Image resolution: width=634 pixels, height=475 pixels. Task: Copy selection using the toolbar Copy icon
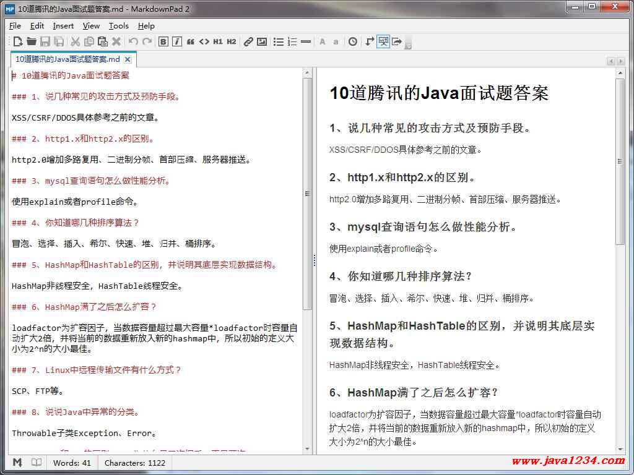pos(89,41)
